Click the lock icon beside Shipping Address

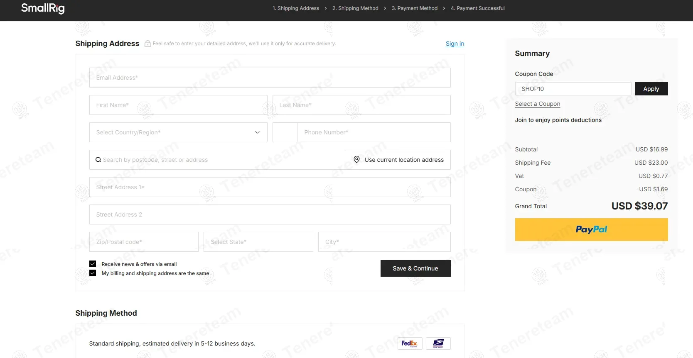point(147,44)
